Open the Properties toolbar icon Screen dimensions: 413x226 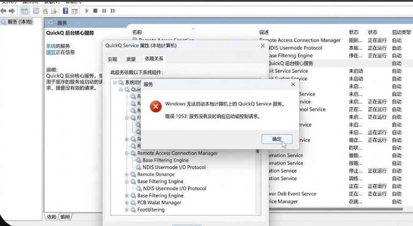(36, 11)
